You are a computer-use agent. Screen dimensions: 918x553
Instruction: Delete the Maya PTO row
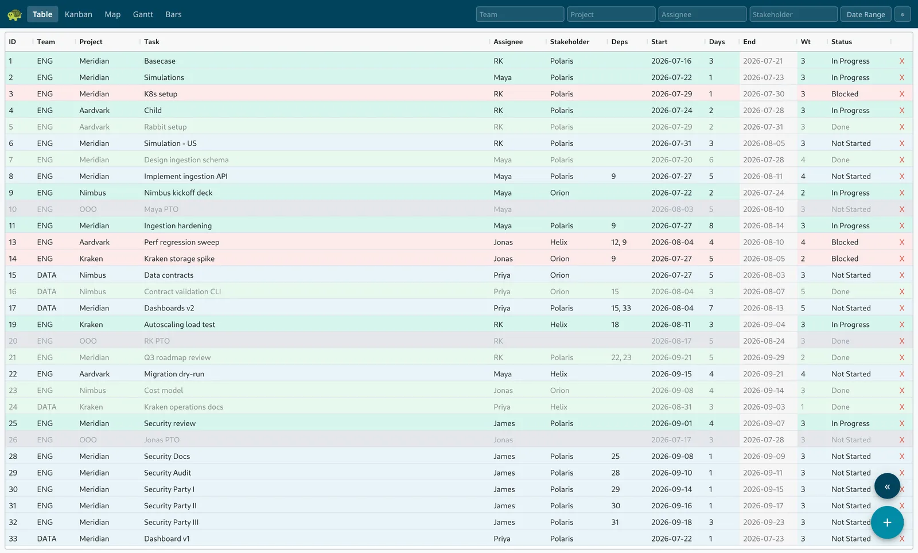click(902, 209)
